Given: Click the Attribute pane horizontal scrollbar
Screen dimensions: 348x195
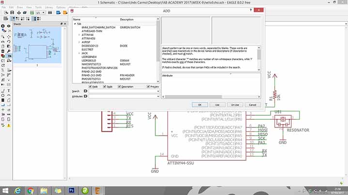Looking at the screenshot, I should [x=211, y=97].
